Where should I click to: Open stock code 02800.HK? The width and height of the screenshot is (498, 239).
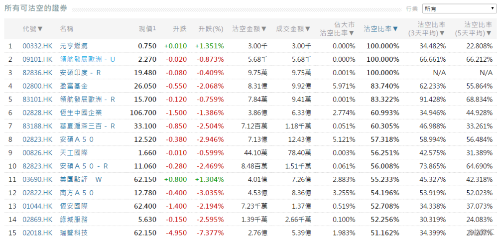coord(37,86)
